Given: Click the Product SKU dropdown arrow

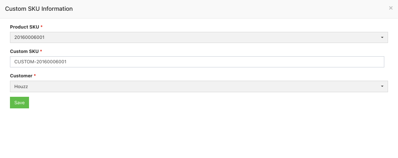Looking at the screenshot, I should coord(382,38).
